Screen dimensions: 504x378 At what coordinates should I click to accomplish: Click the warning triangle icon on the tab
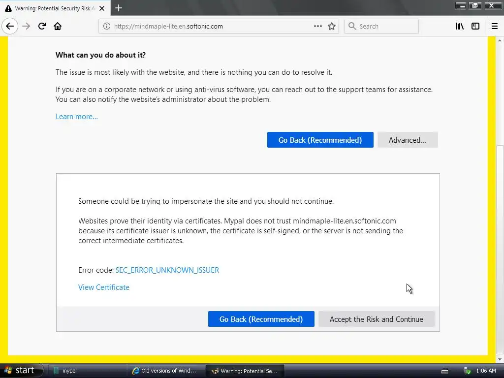(8, 8)
